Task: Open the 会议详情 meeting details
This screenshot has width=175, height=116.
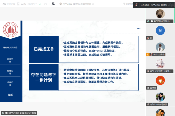Action: tap(9, 4)
